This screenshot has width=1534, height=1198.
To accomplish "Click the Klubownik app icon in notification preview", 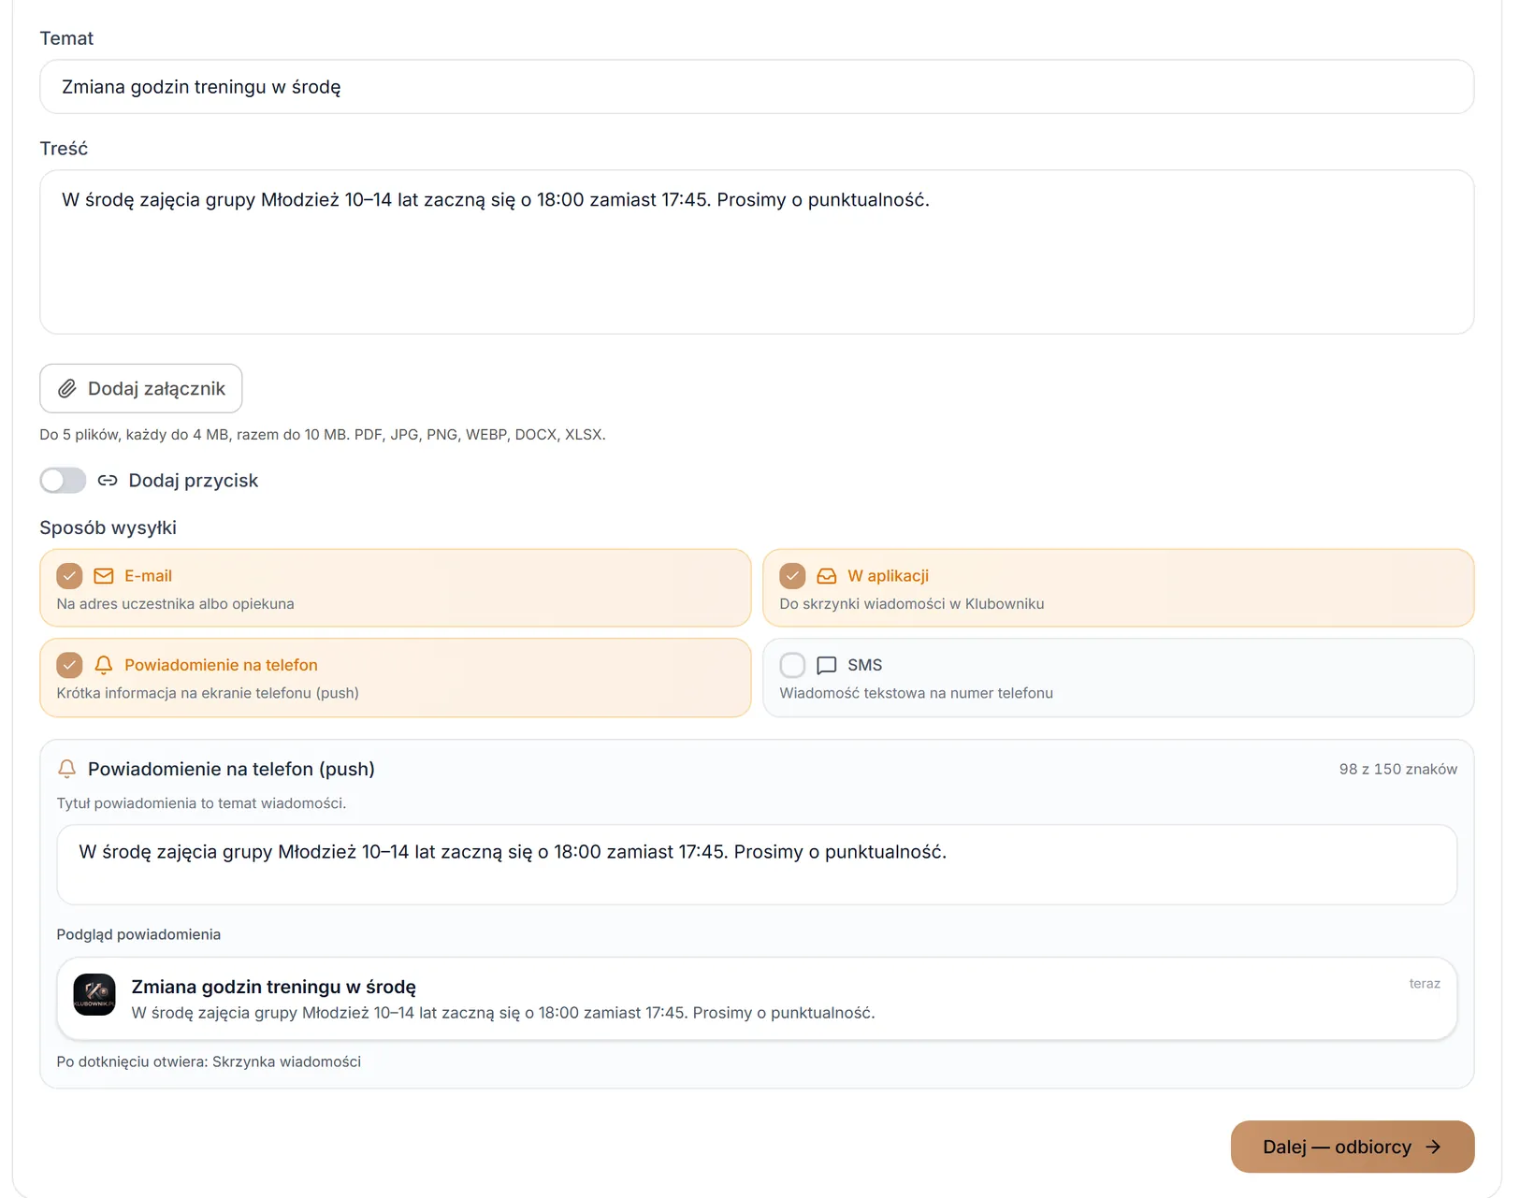I will [x=94, y=994].
